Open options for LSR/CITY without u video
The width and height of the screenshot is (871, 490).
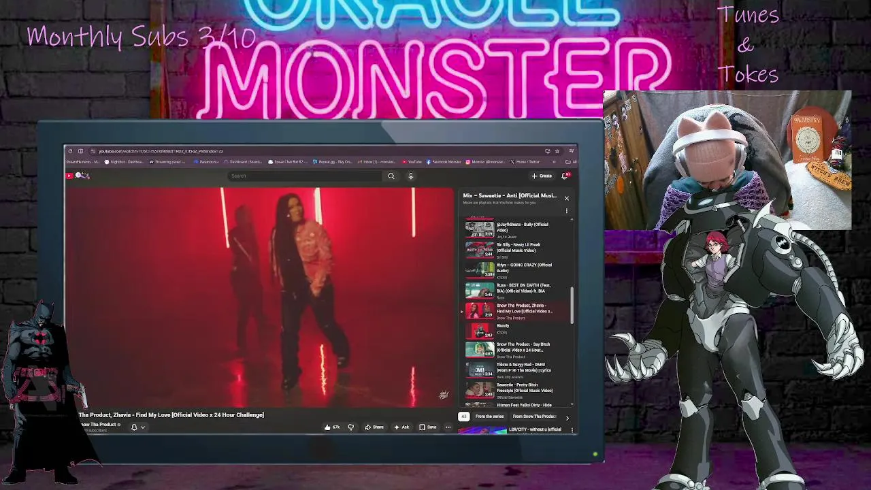pyautogui.click(x=572, y=430)
